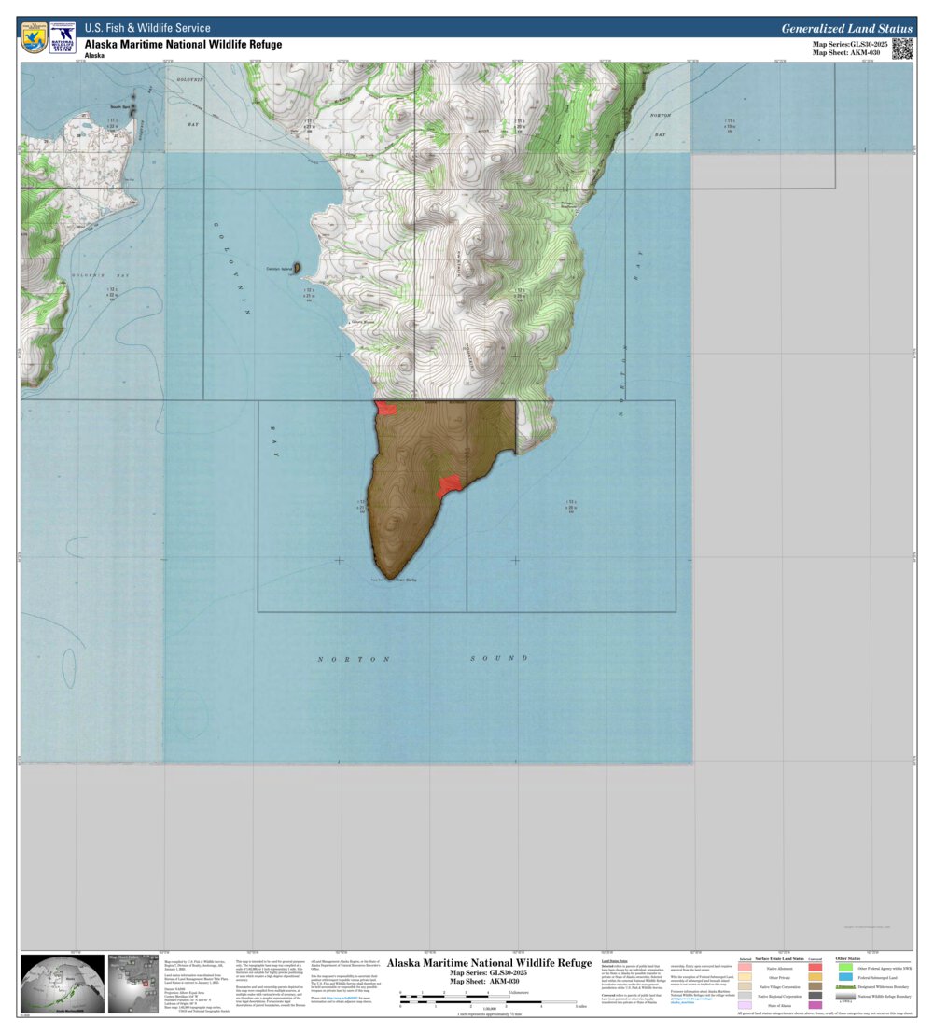
Task: Click the red parcel near Cape Darby
Action: [451, 482]
